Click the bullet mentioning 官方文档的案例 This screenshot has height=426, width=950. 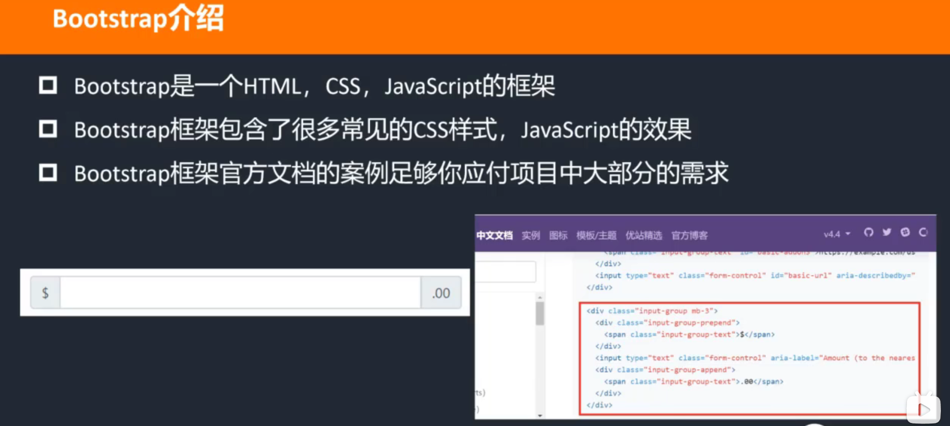pyautogui.click(x=401, y=173)
